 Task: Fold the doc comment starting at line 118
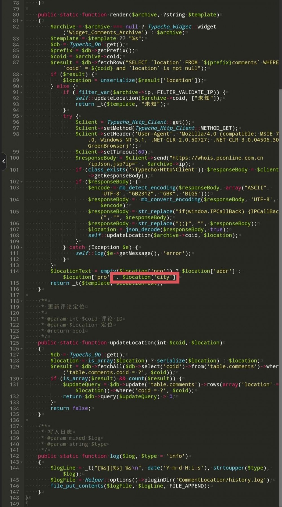22,301
